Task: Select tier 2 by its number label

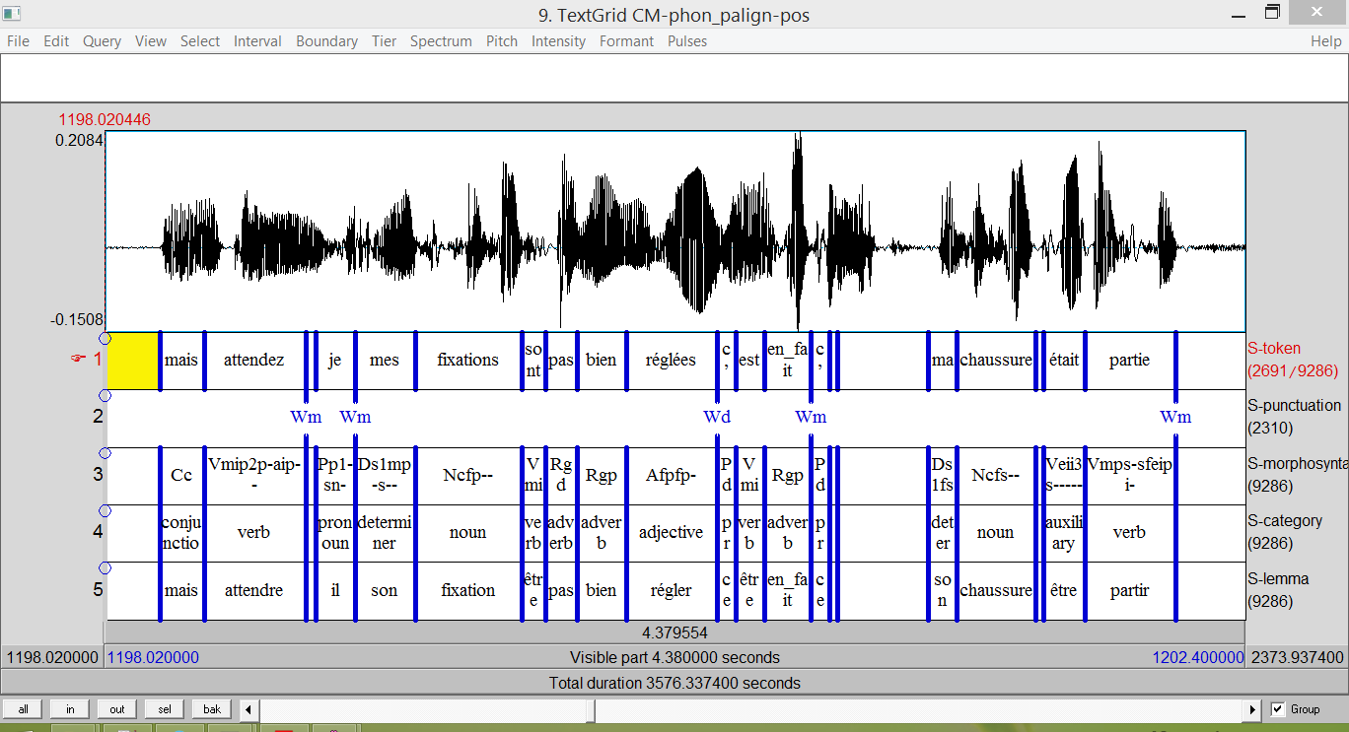Action: click(x=98, y=417)
